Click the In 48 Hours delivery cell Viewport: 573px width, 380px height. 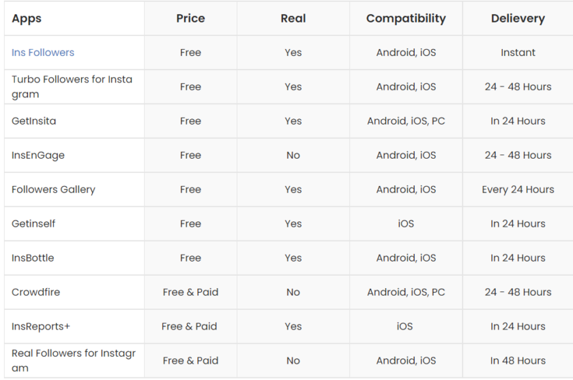[518, 360]
